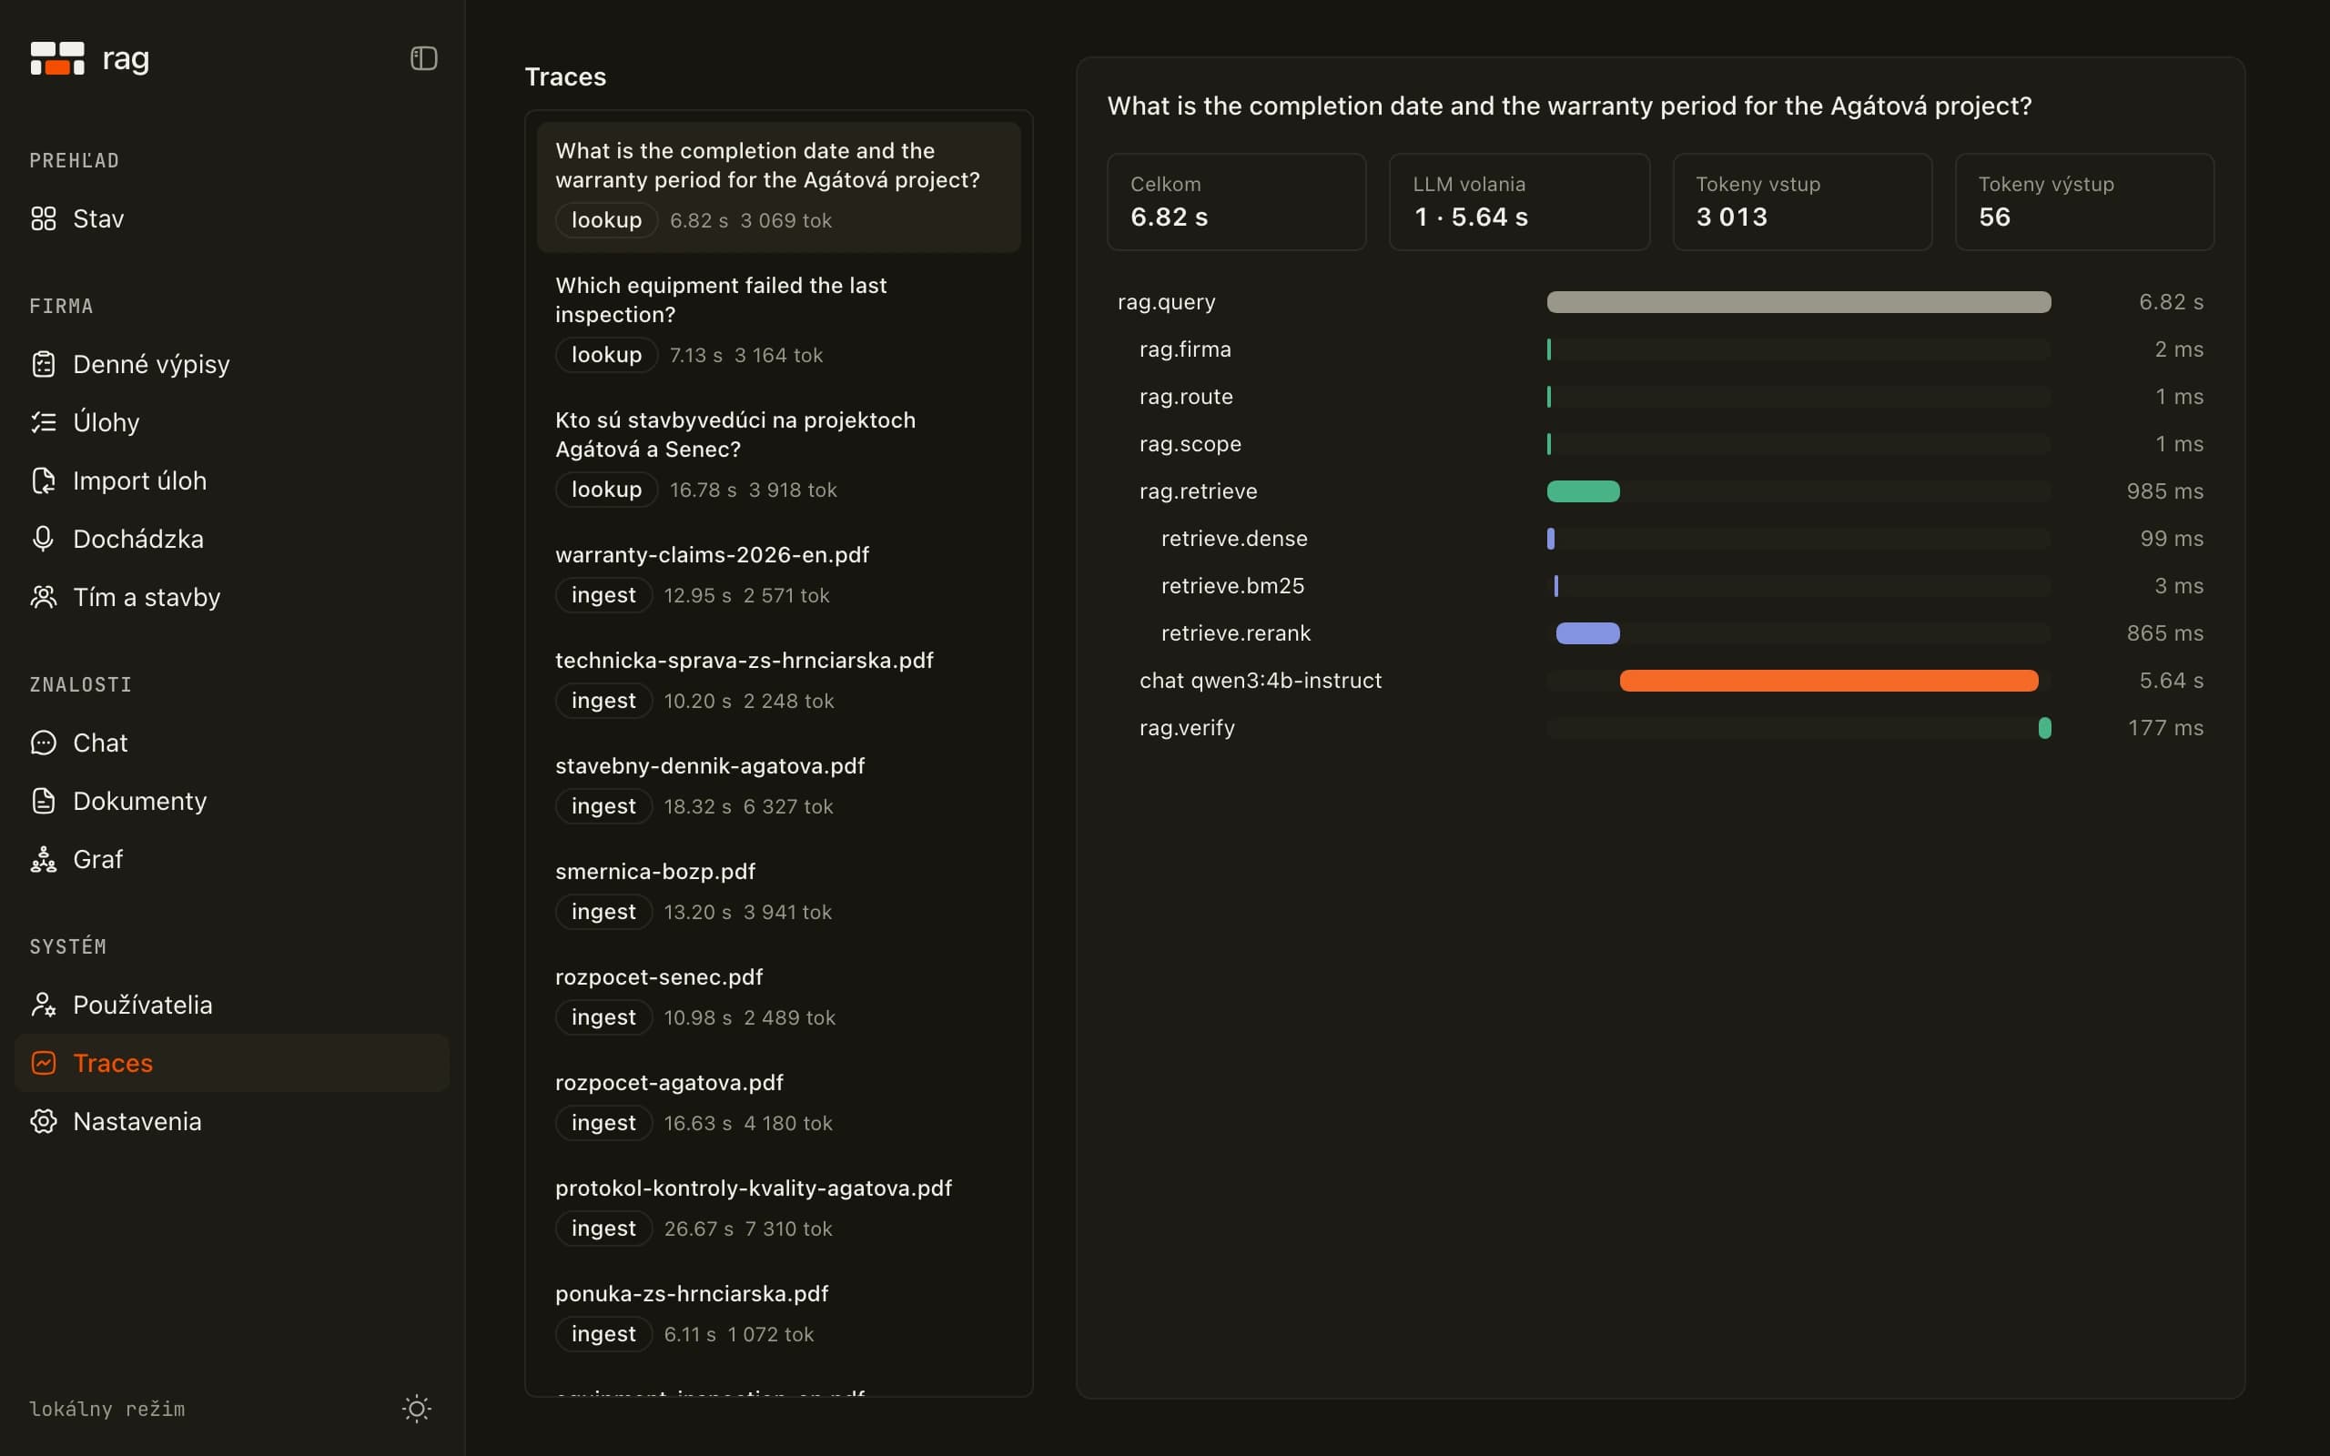This screenshot has width=2330, height=1456.
Task: Click the Tím a stavby people icon
Action: (x=44, y=597)
